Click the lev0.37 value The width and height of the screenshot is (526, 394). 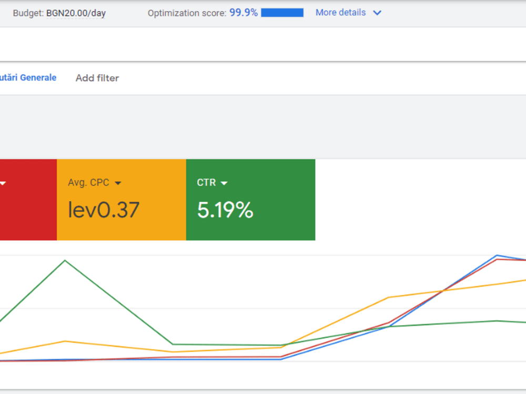[104, 210]
